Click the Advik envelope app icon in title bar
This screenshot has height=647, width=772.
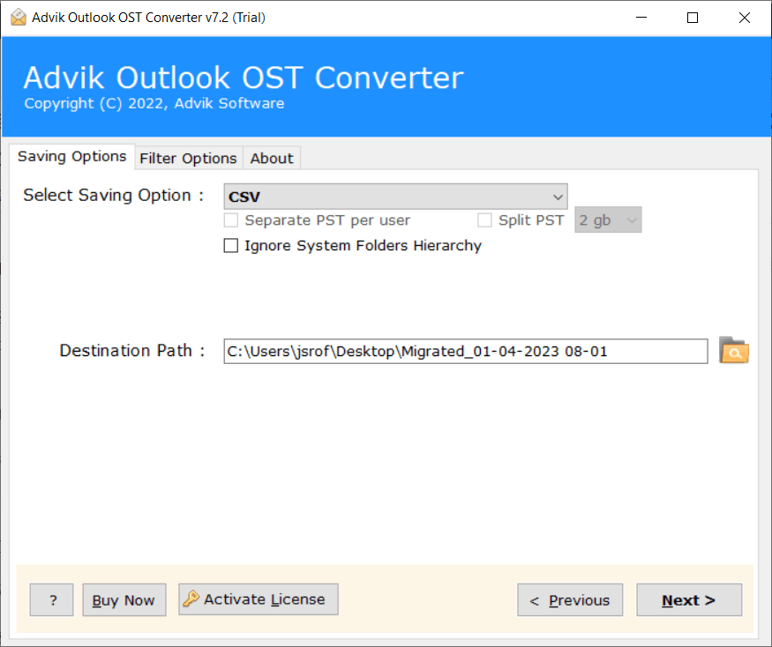coord(19,18)
